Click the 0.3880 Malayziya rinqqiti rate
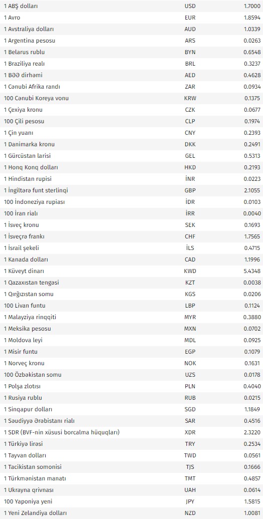The image size is (263, 519). point(252,317)
